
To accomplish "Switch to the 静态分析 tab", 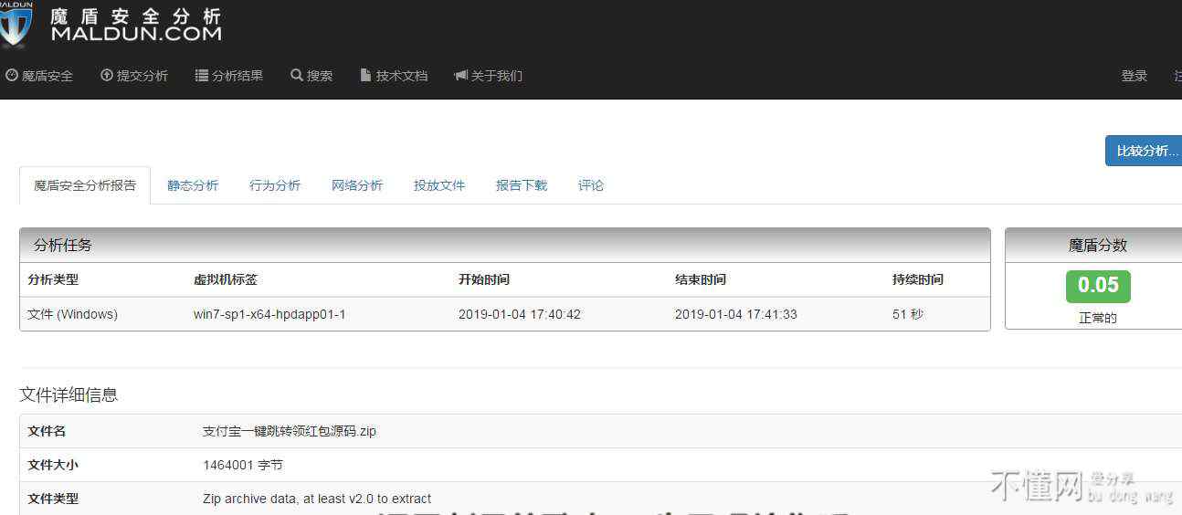I will tap(193, 185).
